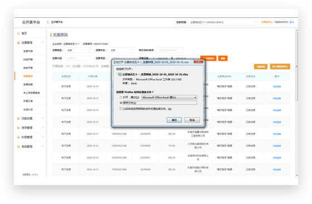Select the active 发票查询 submenu item
The height and width of the screenshot is (204, 312).
(x=28, y=76)
